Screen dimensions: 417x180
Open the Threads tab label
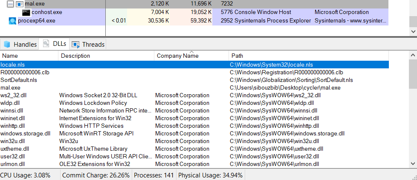pyautogui.click(x=93, y=44)
